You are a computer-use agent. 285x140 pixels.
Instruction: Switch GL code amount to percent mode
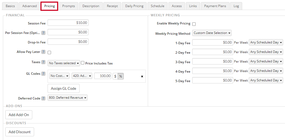click(121, 76)
